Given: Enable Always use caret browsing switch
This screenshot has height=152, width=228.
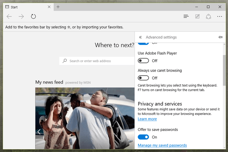Looking at the screenshot, I should [x=143, y=78].
